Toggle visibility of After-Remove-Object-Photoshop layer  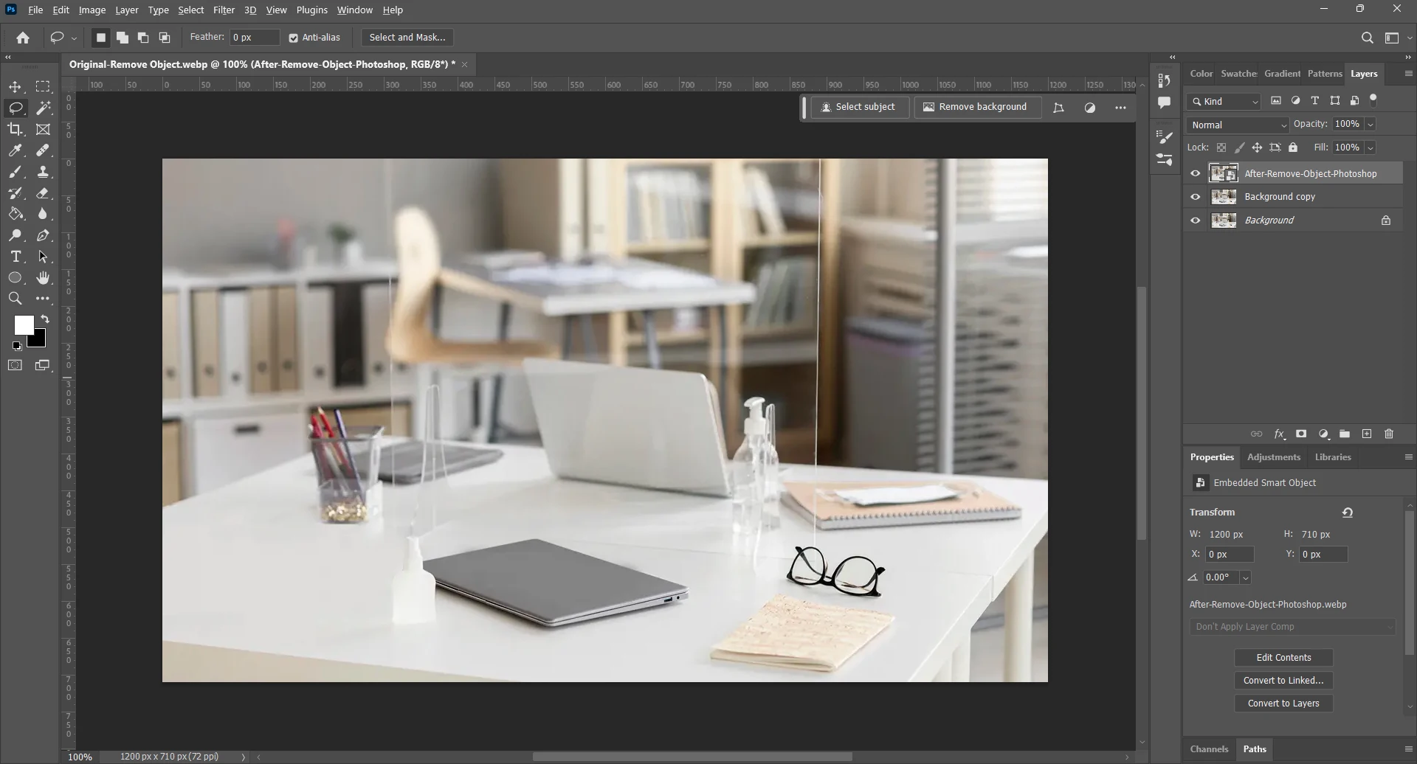tap(1196, 173)
